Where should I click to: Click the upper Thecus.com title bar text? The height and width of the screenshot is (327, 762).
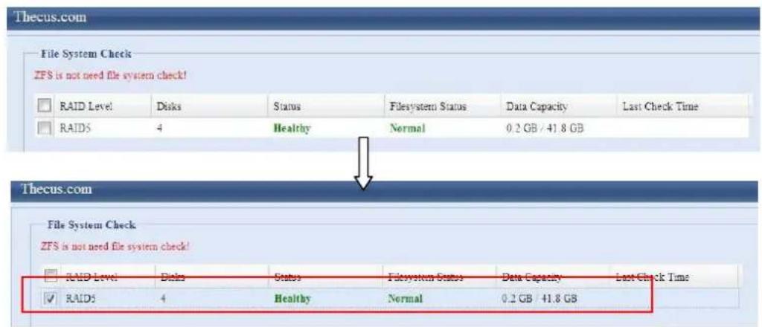[x=50, y=18]
